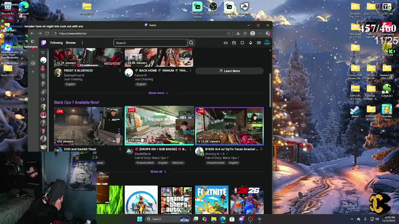
Task: Open Steam desktop shortcut
Action: point(355,112)
